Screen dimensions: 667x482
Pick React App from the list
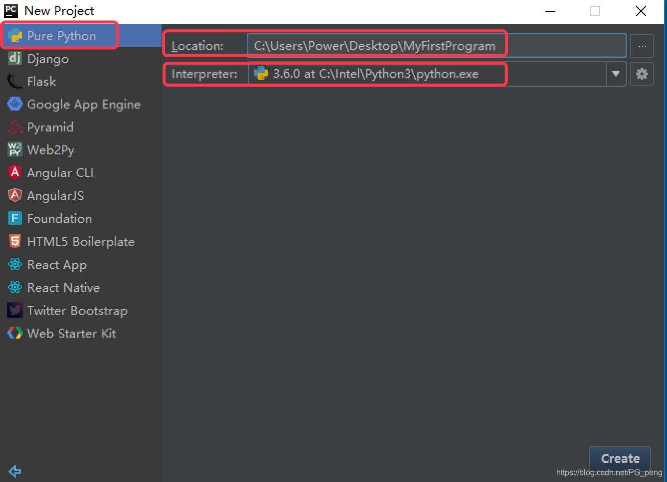(x=81, y=264)
